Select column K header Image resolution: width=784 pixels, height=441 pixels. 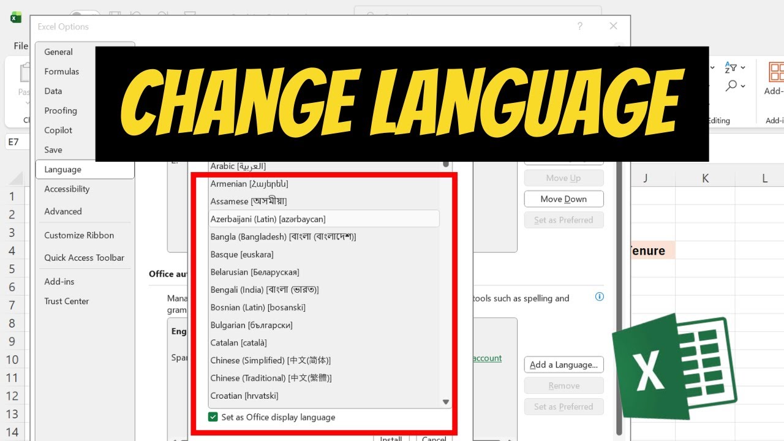705,178
